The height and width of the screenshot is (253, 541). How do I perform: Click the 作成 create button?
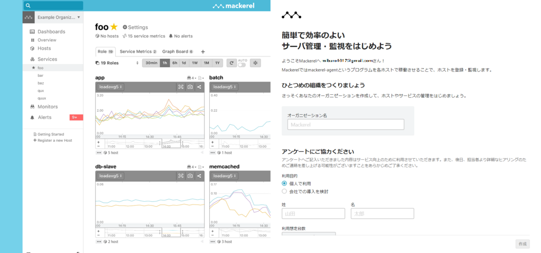pos(523,244)
